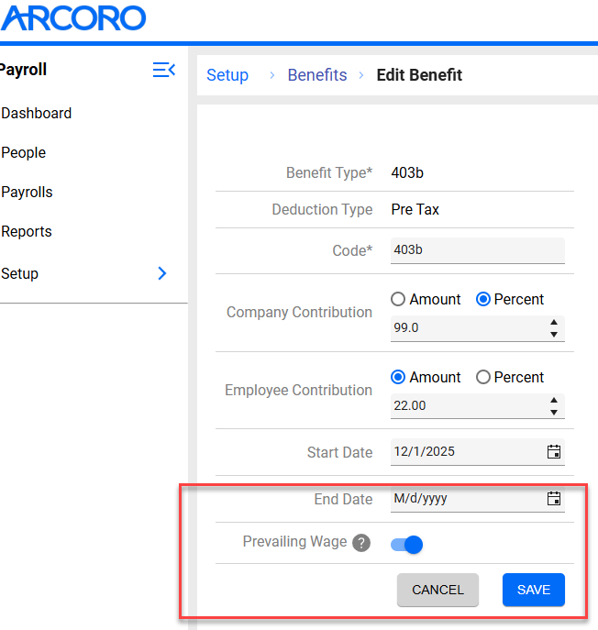The height and width of the screenshot is (630, 598).
Task: Click the Code input field
Action: coord(478,250)
